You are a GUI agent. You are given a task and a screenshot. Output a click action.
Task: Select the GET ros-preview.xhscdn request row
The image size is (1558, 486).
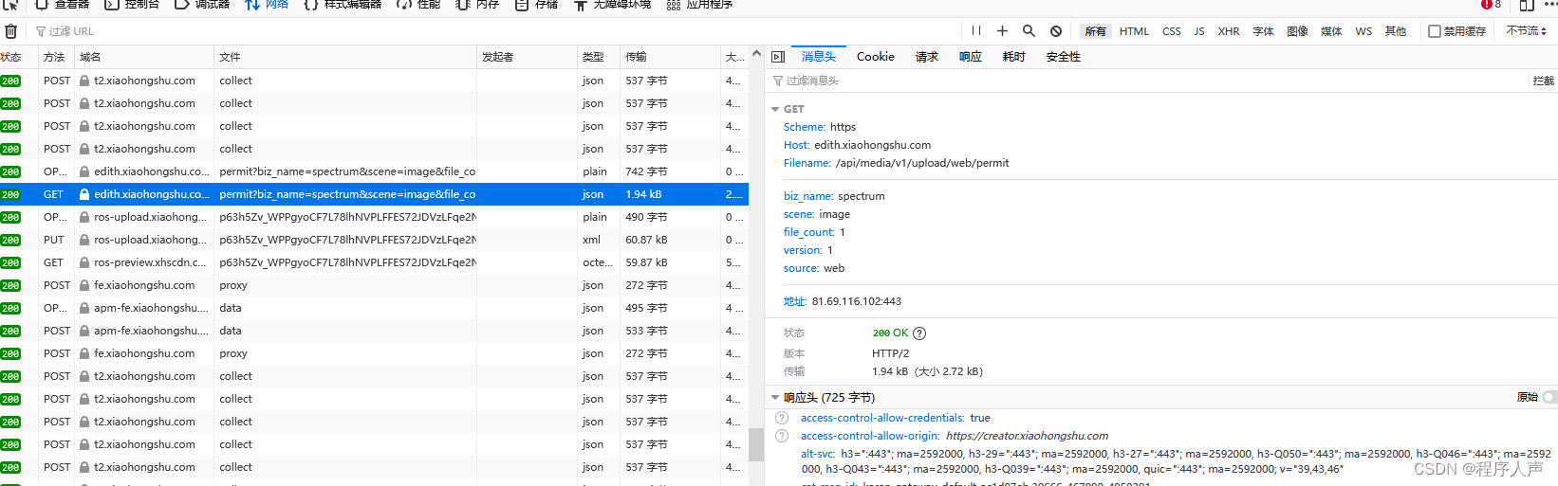(x=374, y=262)
